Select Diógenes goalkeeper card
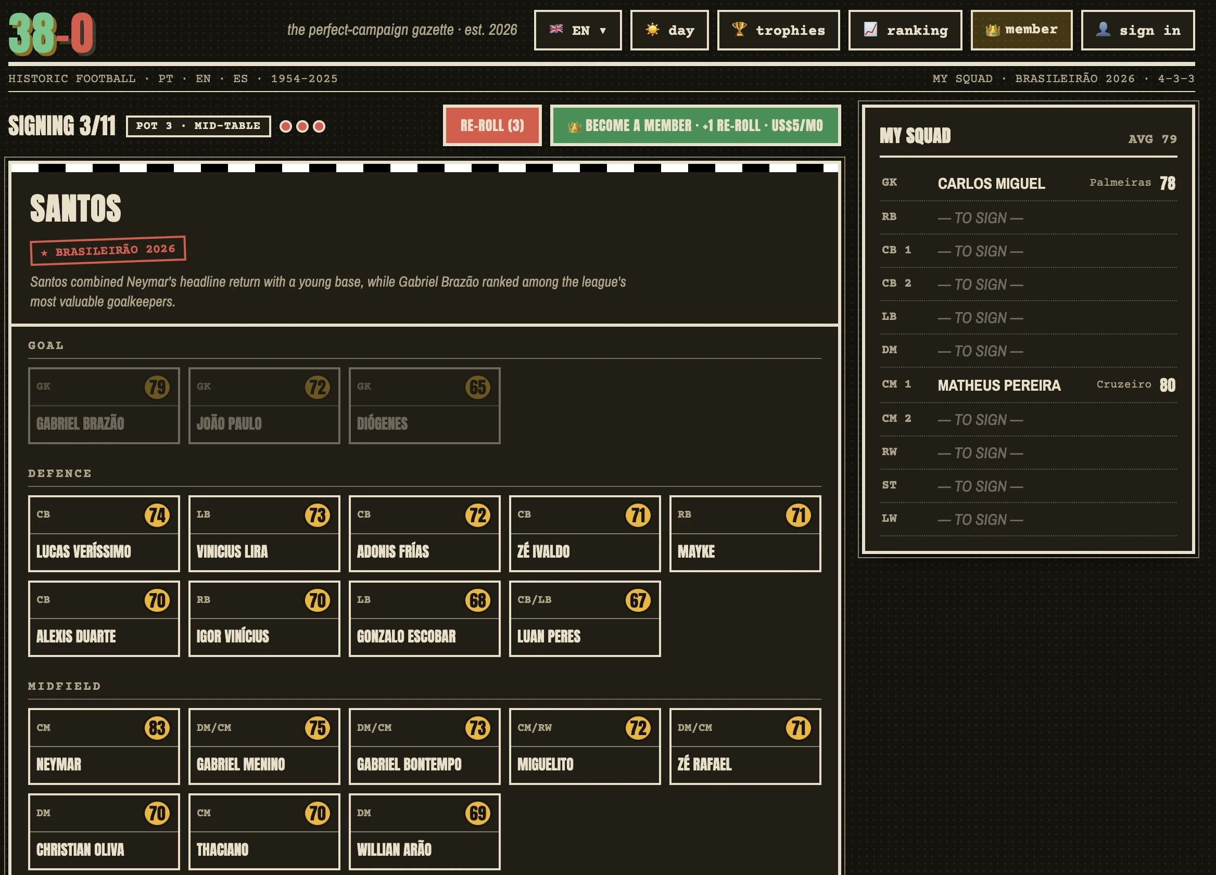Image resolution: width=1216 pixels, height=875 pixels. point(425,406)
